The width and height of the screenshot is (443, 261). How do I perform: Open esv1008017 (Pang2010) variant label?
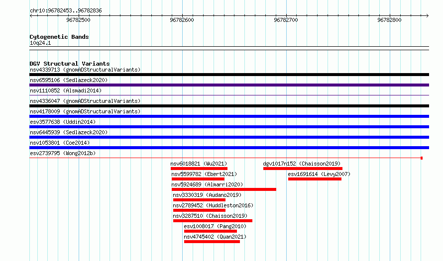pos(215,226)
